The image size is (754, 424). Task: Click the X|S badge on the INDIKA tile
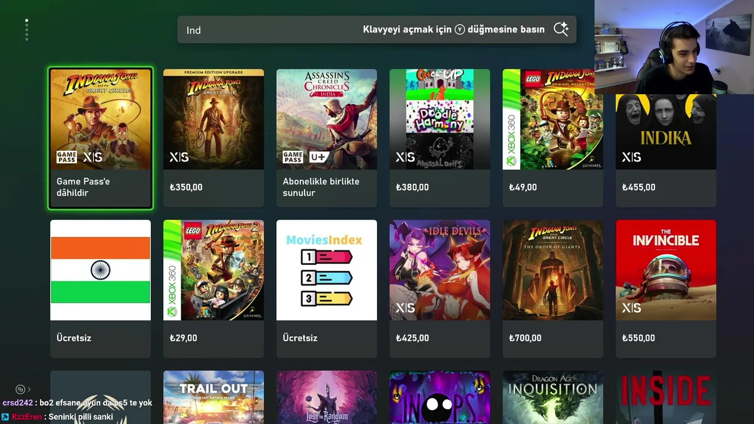point(631,157)
